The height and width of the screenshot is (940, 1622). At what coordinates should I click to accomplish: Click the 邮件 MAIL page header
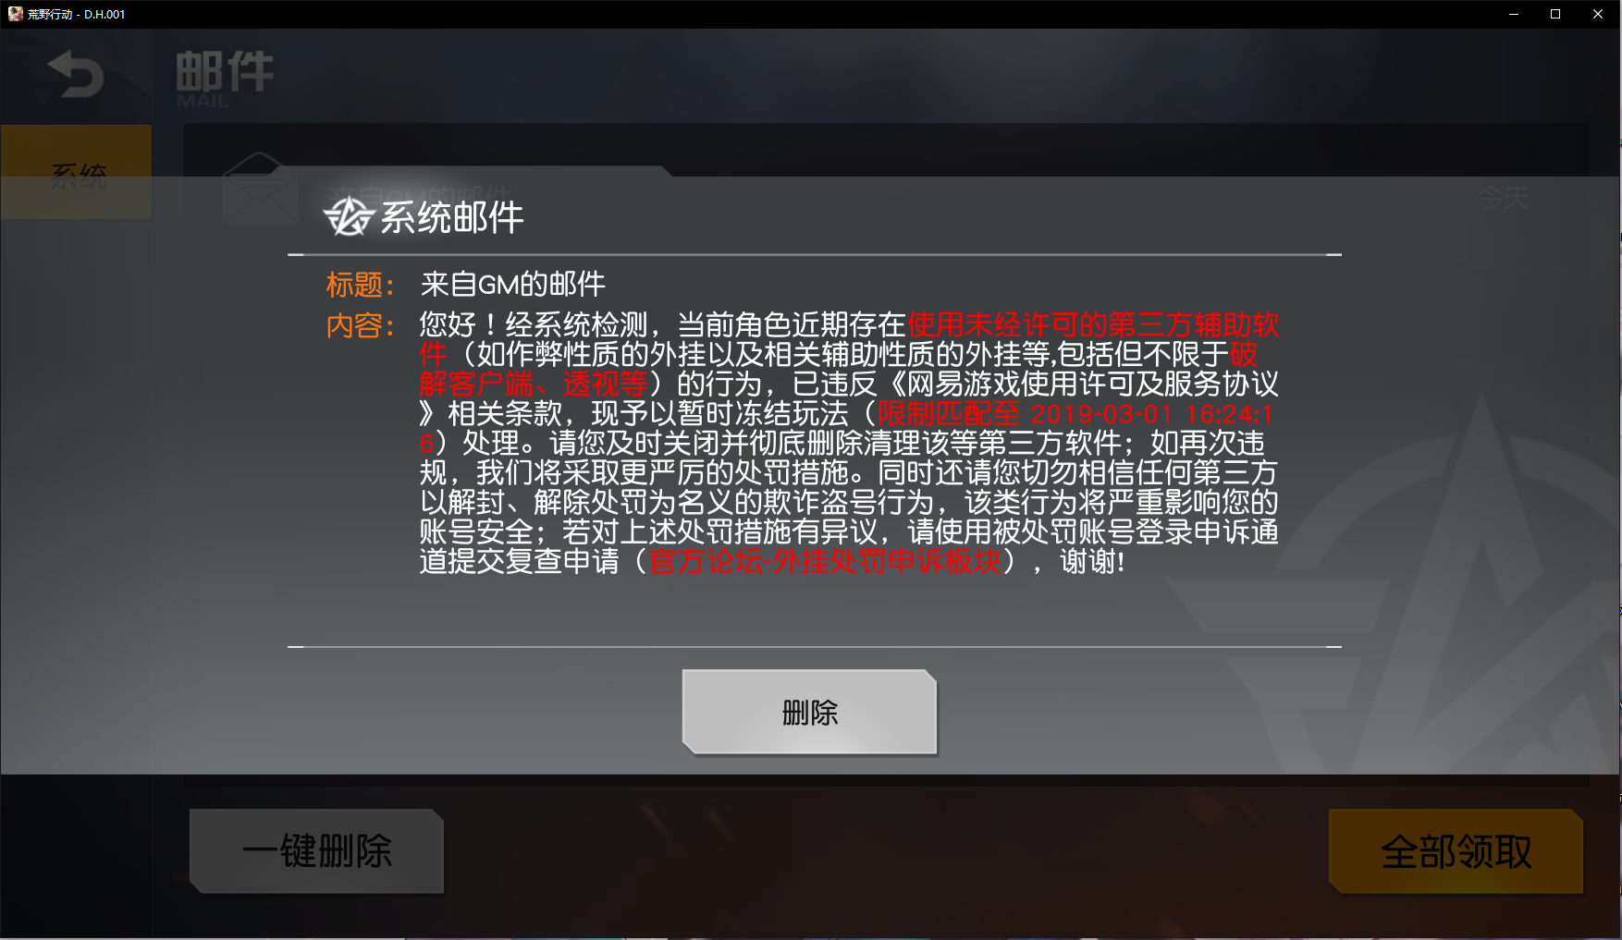(225, 79)
